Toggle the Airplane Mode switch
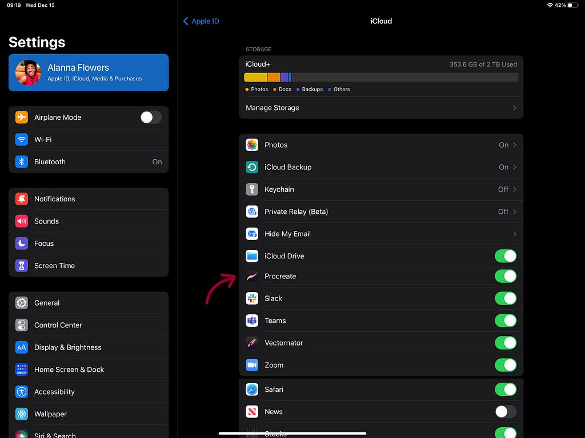 tap(151, 117)
